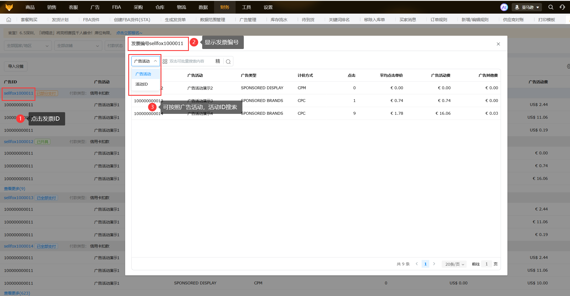Open the 数据 top menu
Viewport: 570px width, 296px height.
coord(203,7)
